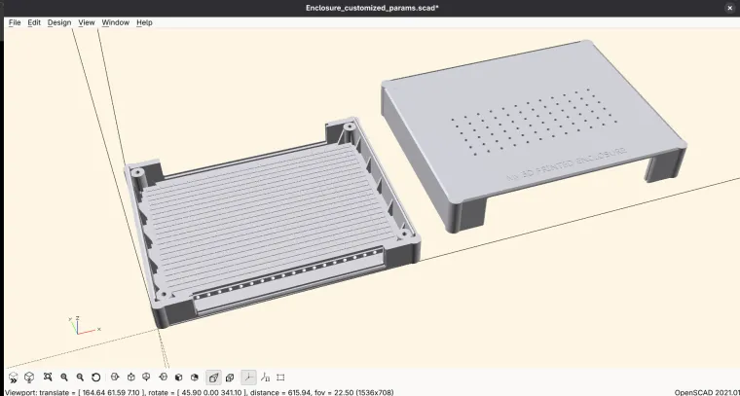
Task: Toggle Show Edges display
Action: (280, 378)
